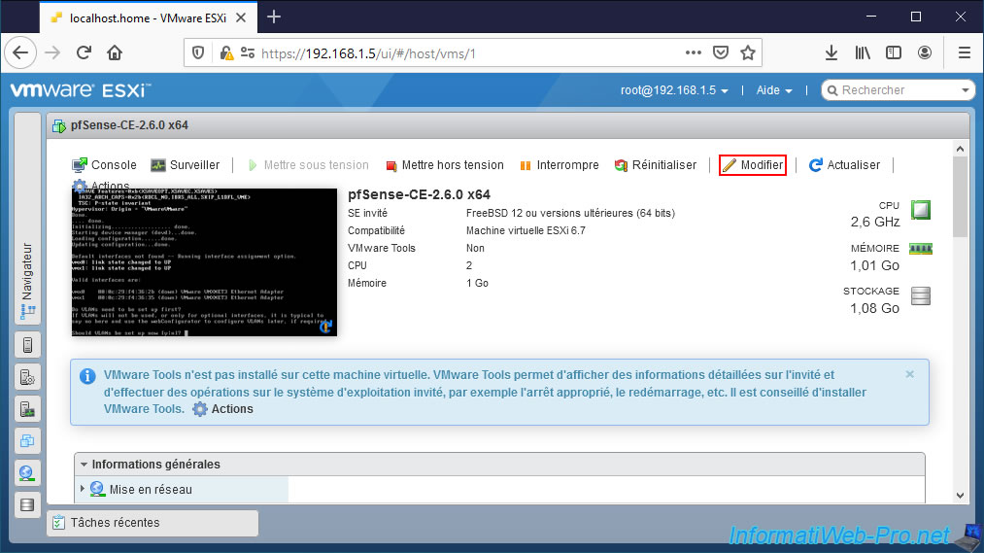Click the MÉMOIRE usage icon

pyautogui.click(x=921, y=249)
